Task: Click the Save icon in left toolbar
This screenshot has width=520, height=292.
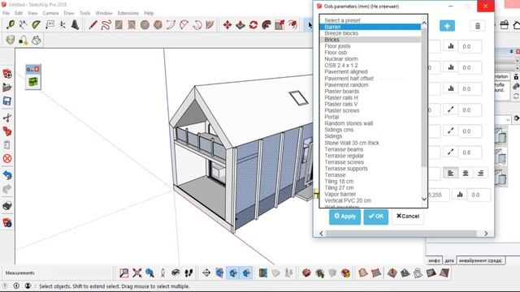Action: 7,101
